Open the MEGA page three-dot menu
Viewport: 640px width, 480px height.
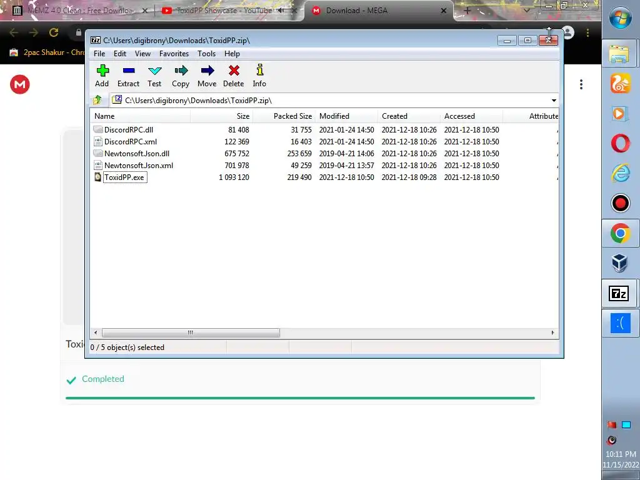[x=581, y=84]
